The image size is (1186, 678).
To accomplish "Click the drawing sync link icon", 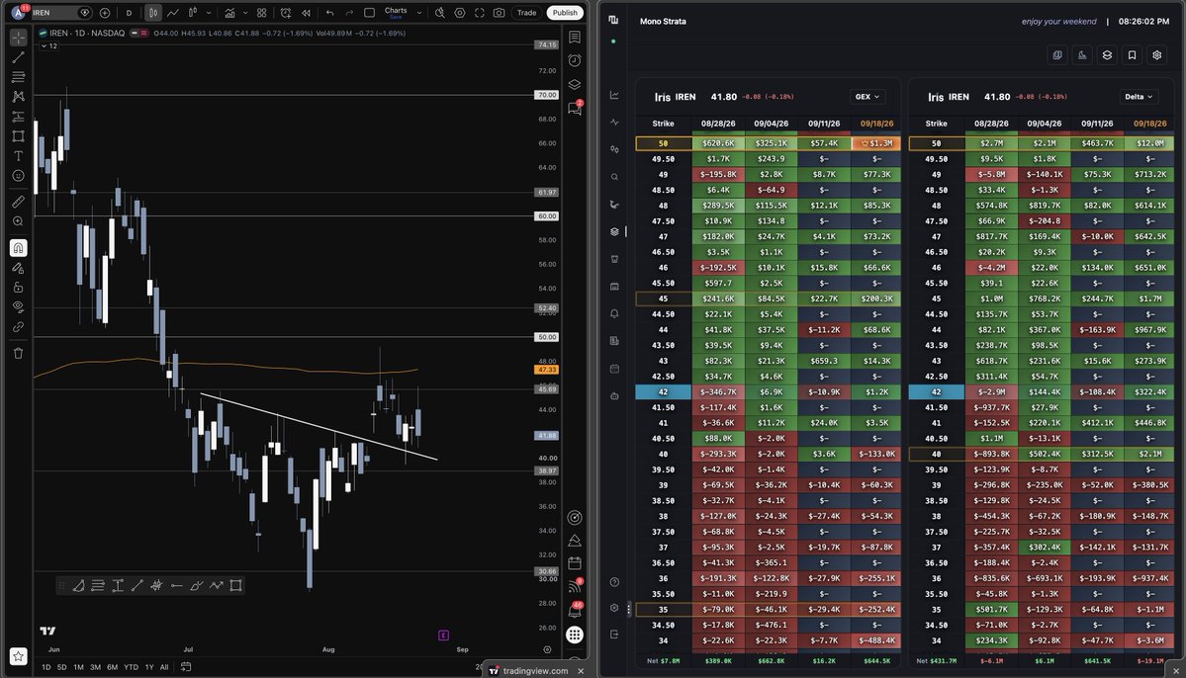I will coord(18,326).
